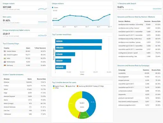Click the 'Top 5 Country Origin' title

tap(11, 43)
